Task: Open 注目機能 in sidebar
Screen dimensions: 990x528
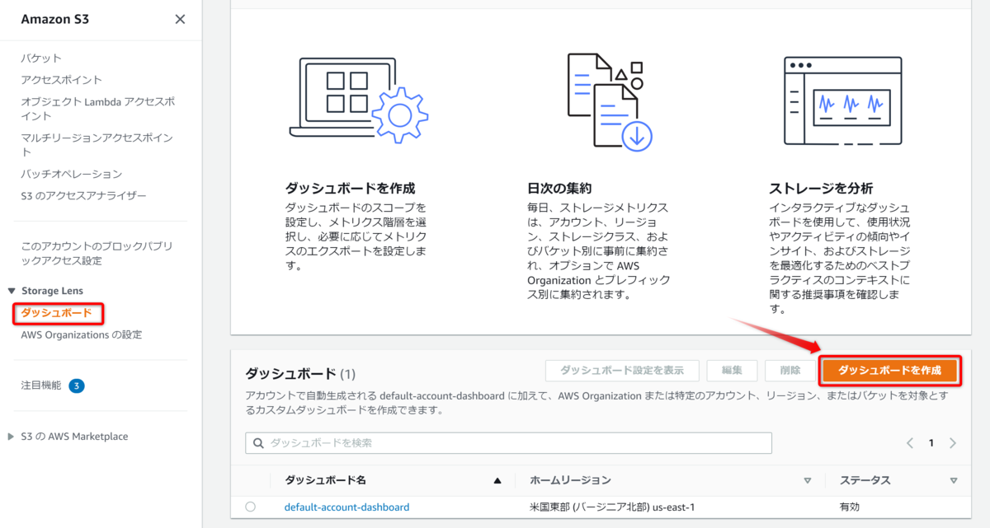Action: click(x=41, y=385)
